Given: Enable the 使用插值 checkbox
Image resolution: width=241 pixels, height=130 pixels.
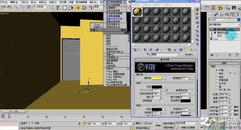Looking at the screenshot, I should click(161, 100).
